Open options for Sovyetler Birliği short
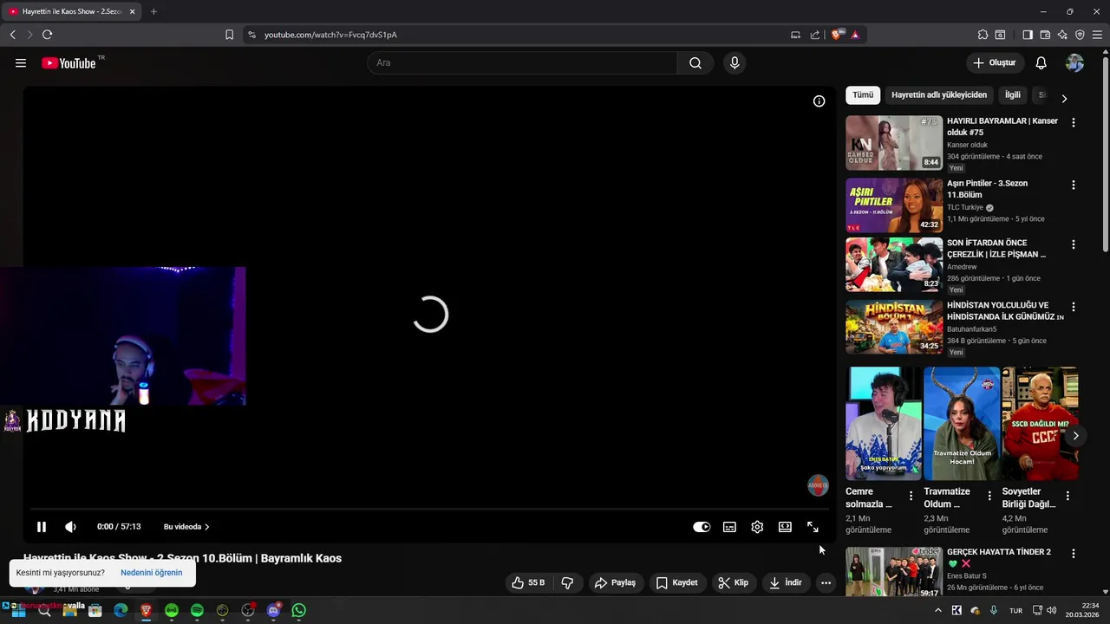 tap(1068, 496)
